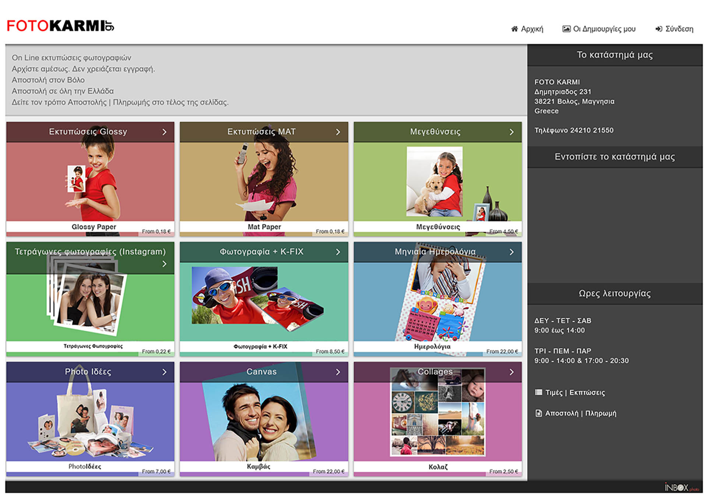Screen dimensions: 707x496
Task: Open the Αρχική menu item
Action: coord(532,29)
